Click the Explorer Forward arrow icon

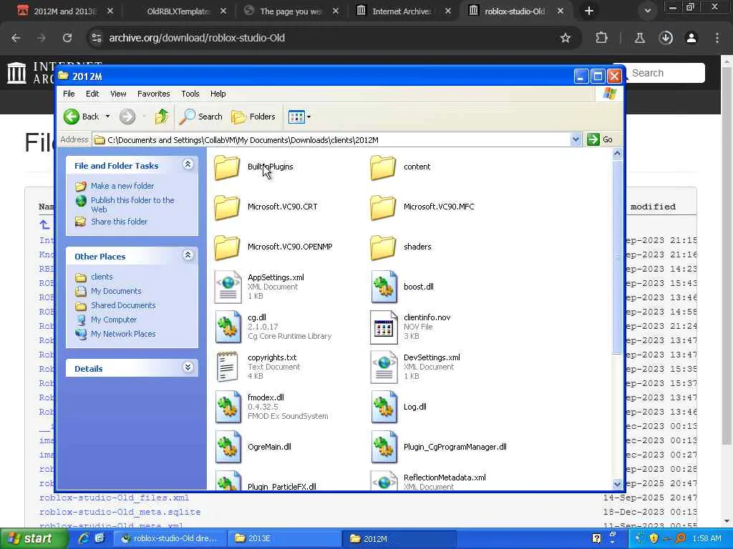pos(127,117)
